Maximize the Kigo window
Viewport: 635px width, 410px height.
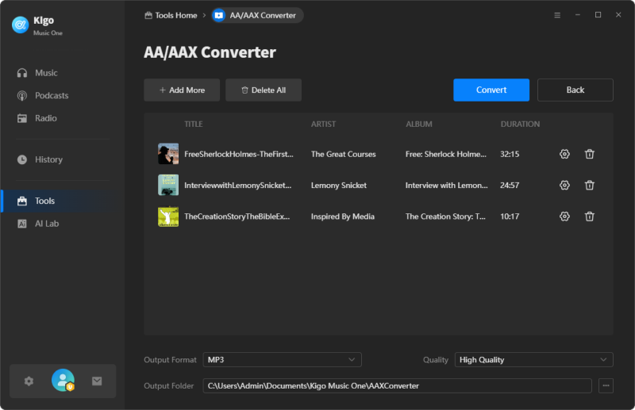[x=598, y=15]
